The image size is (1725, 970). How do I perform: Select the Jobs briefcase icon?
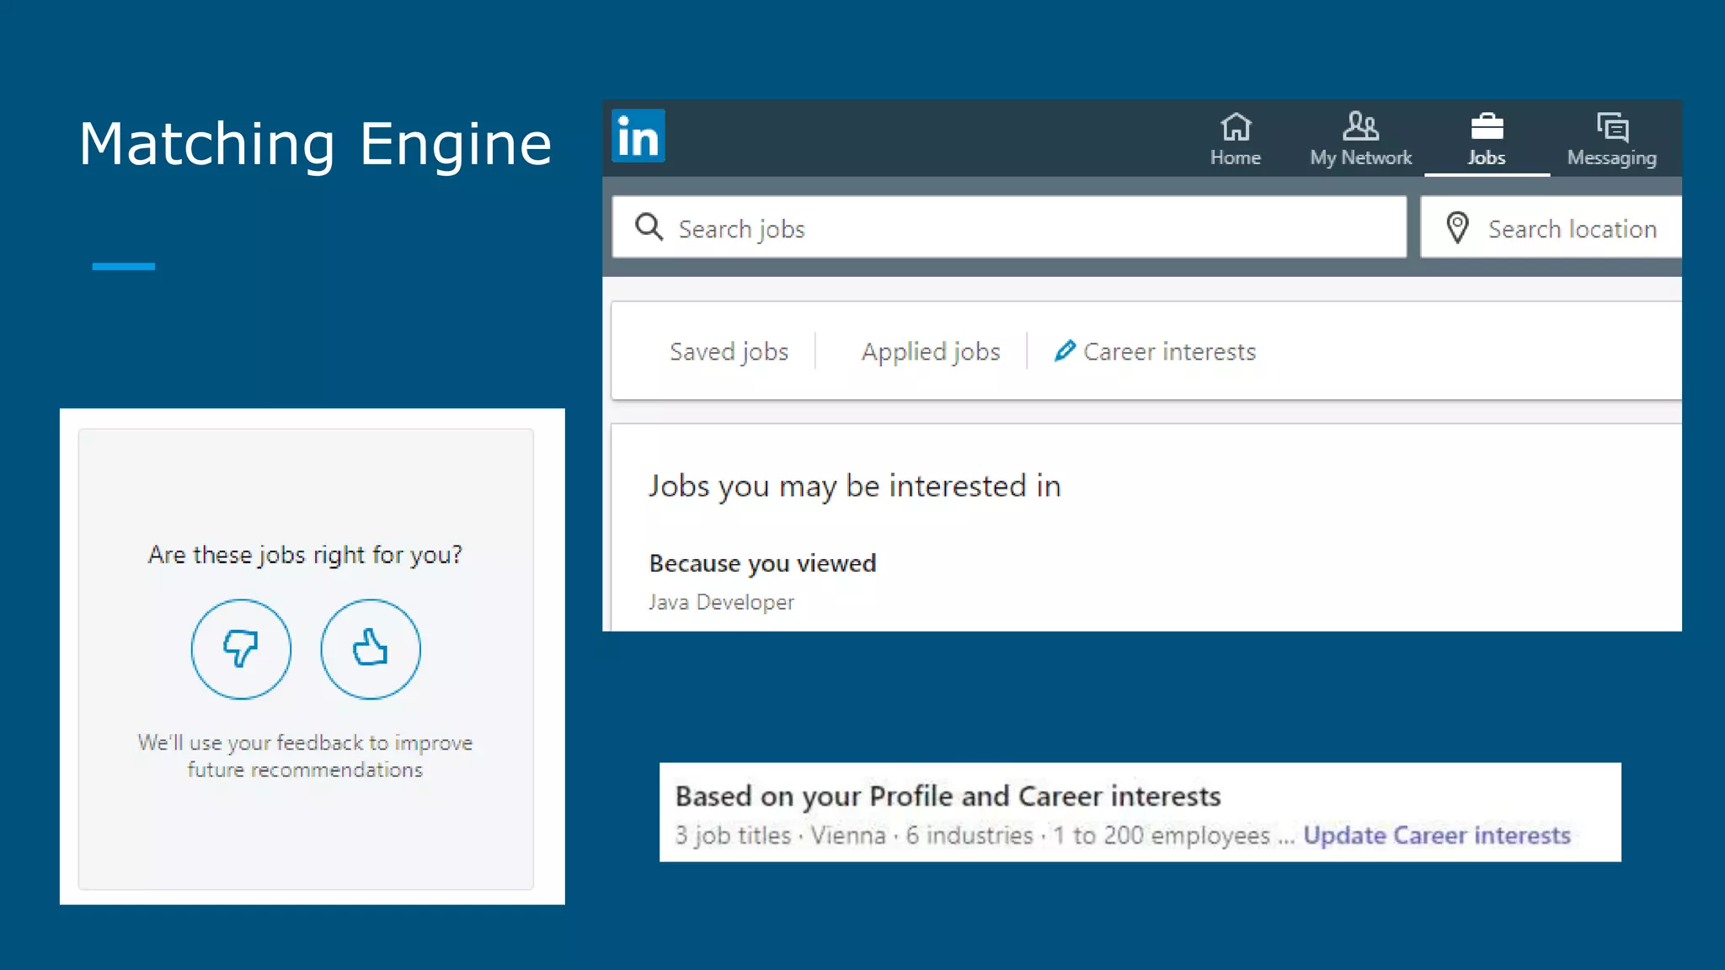pyautogui.click(x=1486, y=127)
